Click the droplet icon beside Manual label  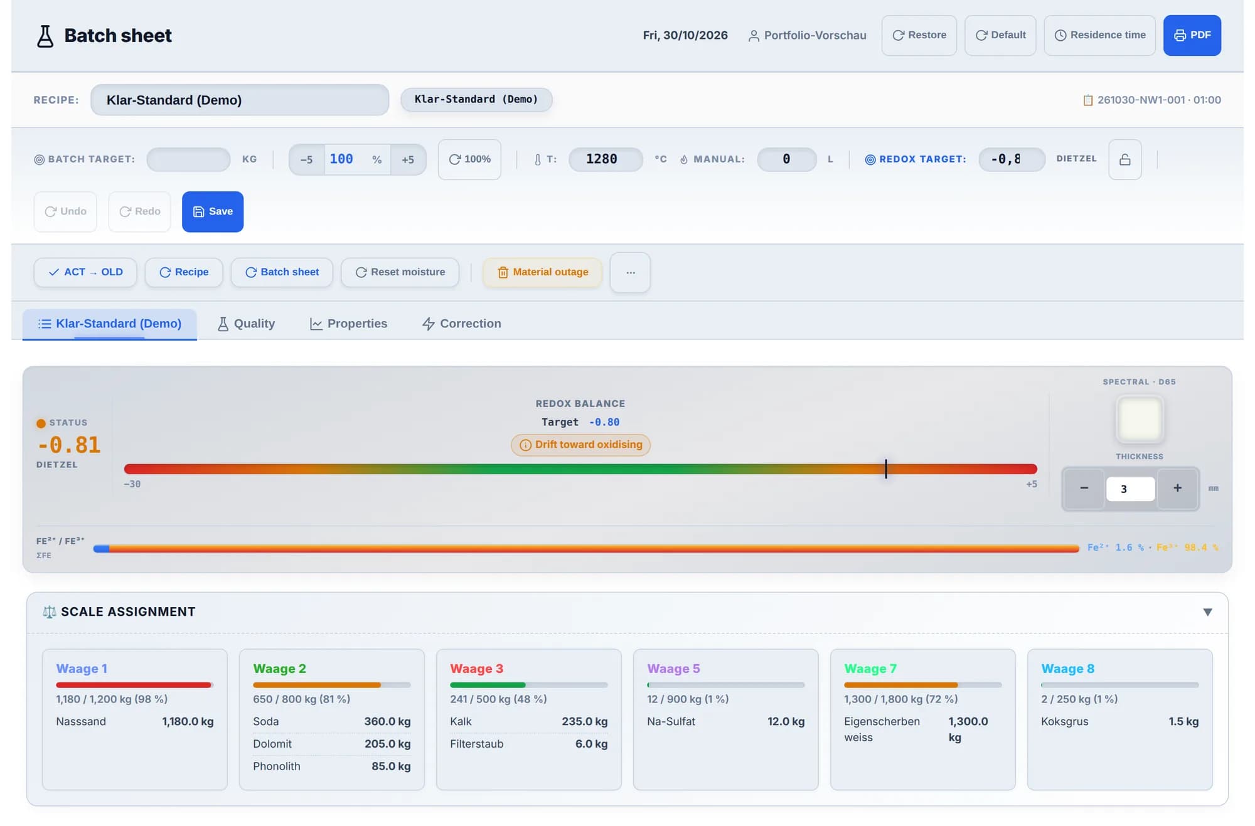click(x=684, y=159)
